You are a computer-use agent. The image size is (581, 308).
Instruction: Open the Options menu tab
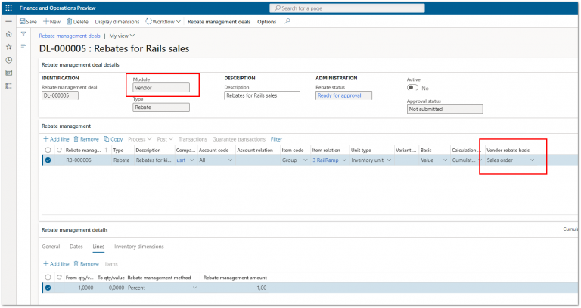(x=267, y=22)
